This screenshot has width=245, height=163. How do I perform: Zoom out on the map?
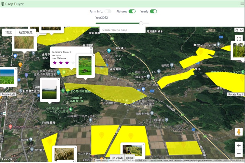pyautogui.click(x=239, y=153)
